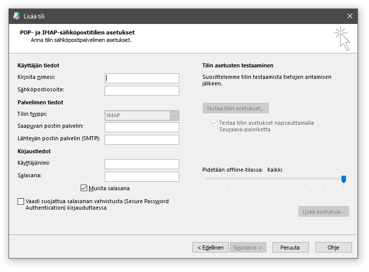Click the Outlook icon in title bar

[x=17, y=16]
